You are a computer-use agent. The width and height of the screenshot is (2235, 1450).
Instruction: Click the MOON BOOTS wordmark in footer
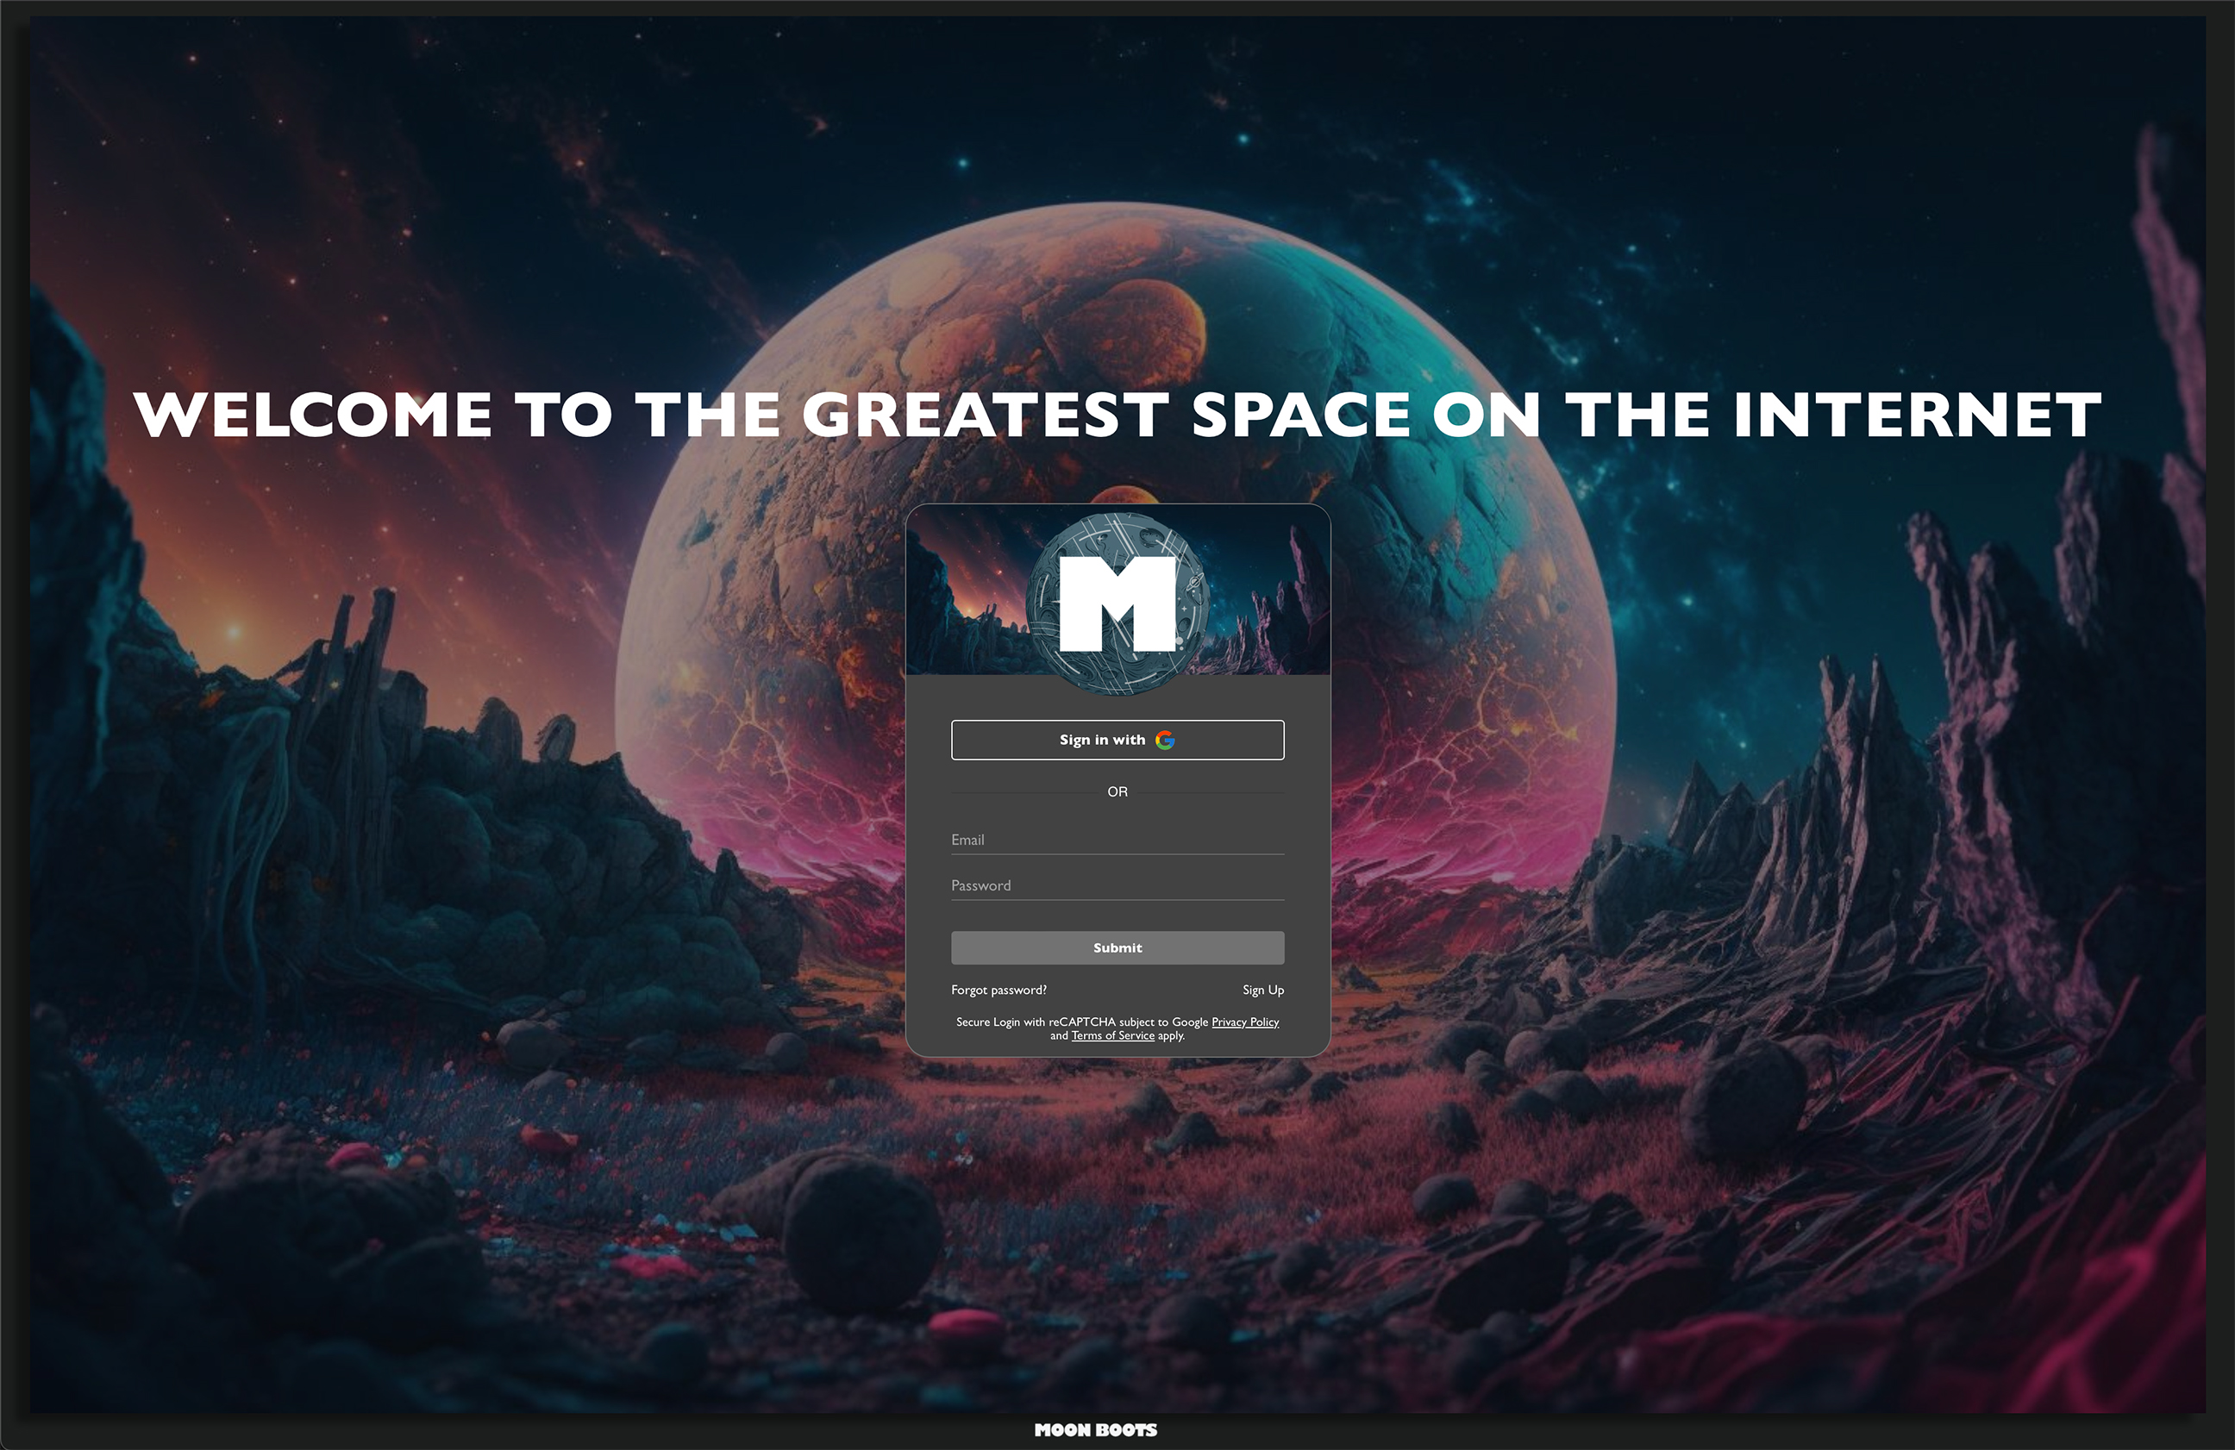coord(1095,1429)
